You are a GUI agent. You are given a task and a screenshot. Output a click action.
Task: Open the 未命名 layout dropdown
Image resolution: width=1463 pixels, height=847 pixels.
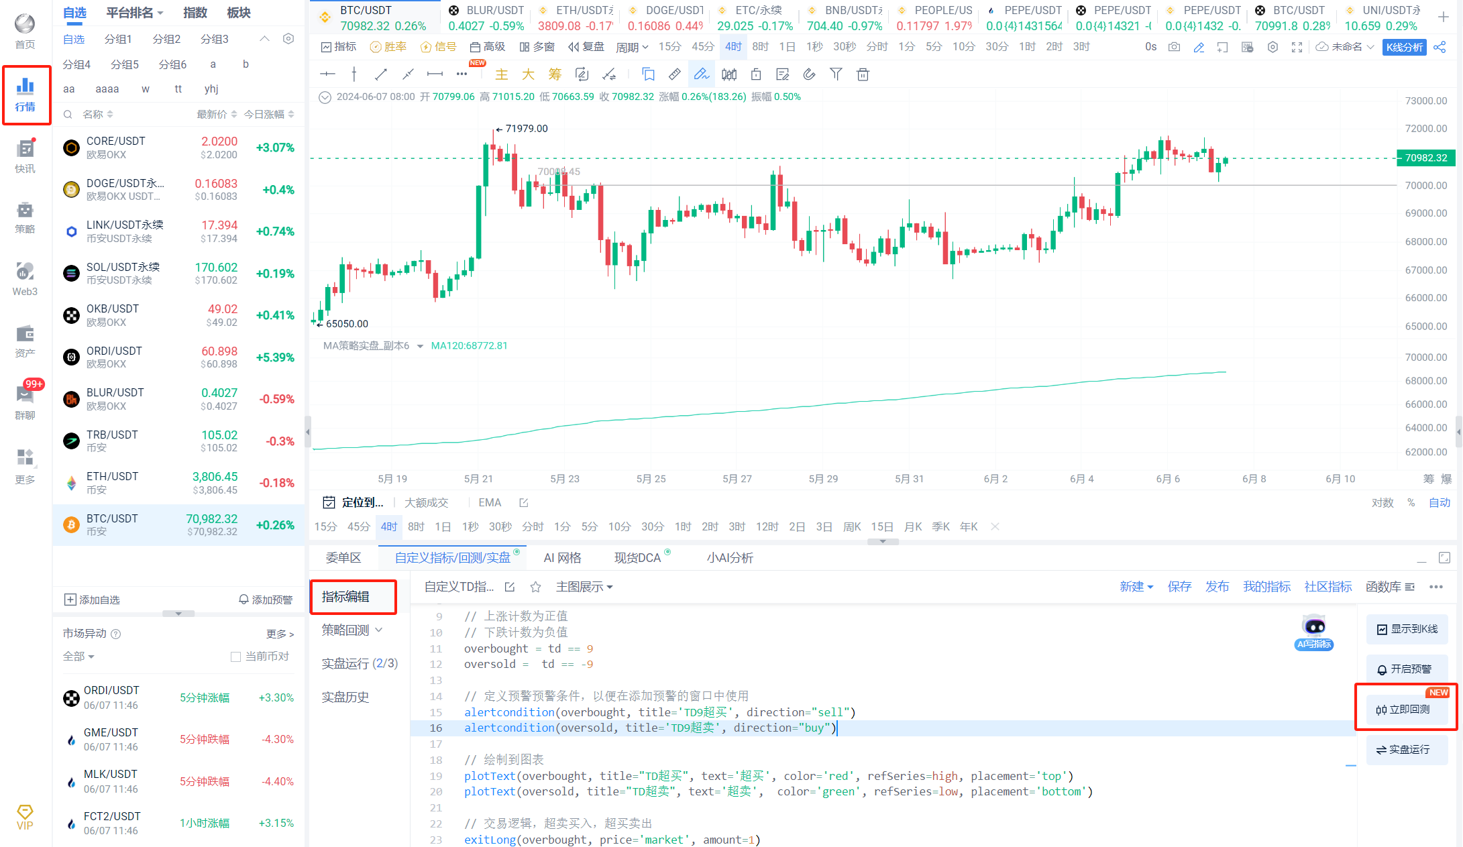[1345, 47]
